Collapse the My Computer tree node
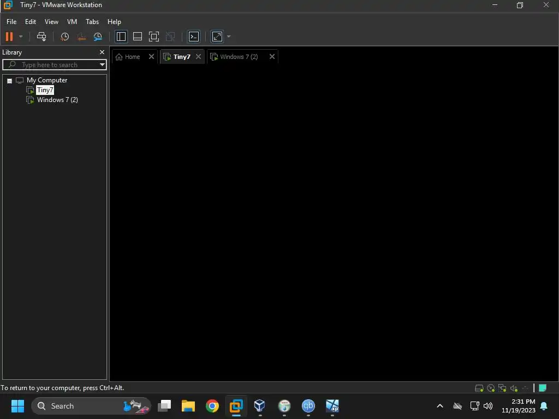Viewport: 559px width, 419px height. pos(10,81)
